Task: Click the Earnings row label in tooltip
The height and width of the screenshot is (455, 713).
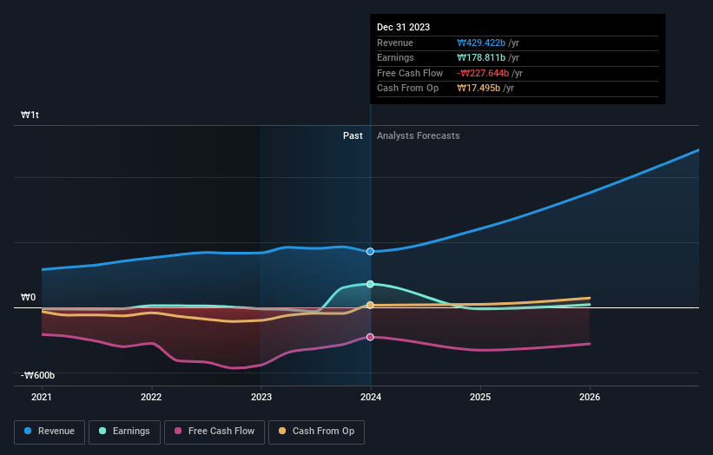Action: click(396, 57)
